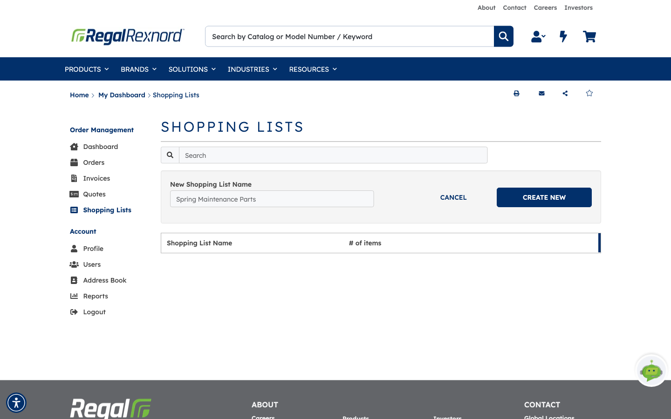Click the lightning bolt quick order icon

[563, 36]
